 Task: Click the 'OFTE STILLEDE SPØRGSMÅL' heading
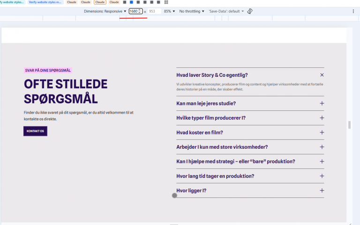[66, 91]
